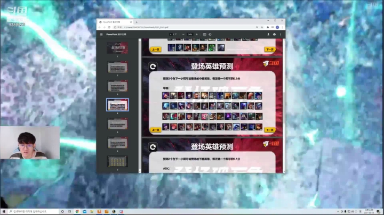Bookmark this page with star icon
Screen dimensions: 384x215
click(x=262, y=27)
